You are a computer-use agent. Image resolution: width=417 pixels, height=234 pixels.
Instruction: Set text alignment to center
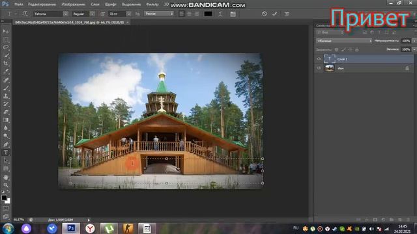[189, 14]
